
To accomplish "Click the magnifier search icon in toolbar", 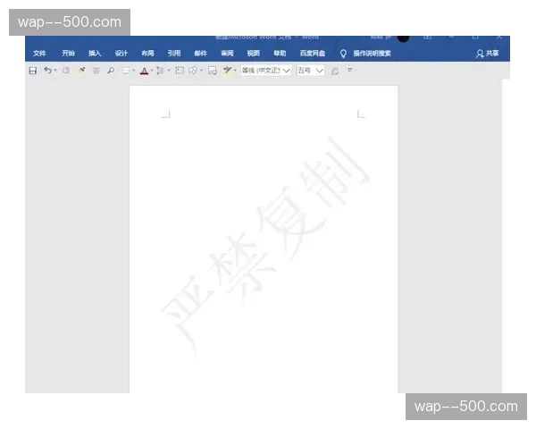I will coord(111,70).
